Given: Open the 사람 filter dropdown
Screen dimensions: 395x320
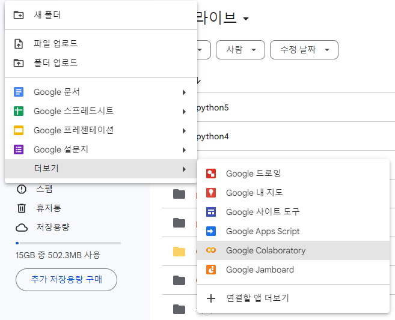Looking at the screenshot, I should point(240,50).
